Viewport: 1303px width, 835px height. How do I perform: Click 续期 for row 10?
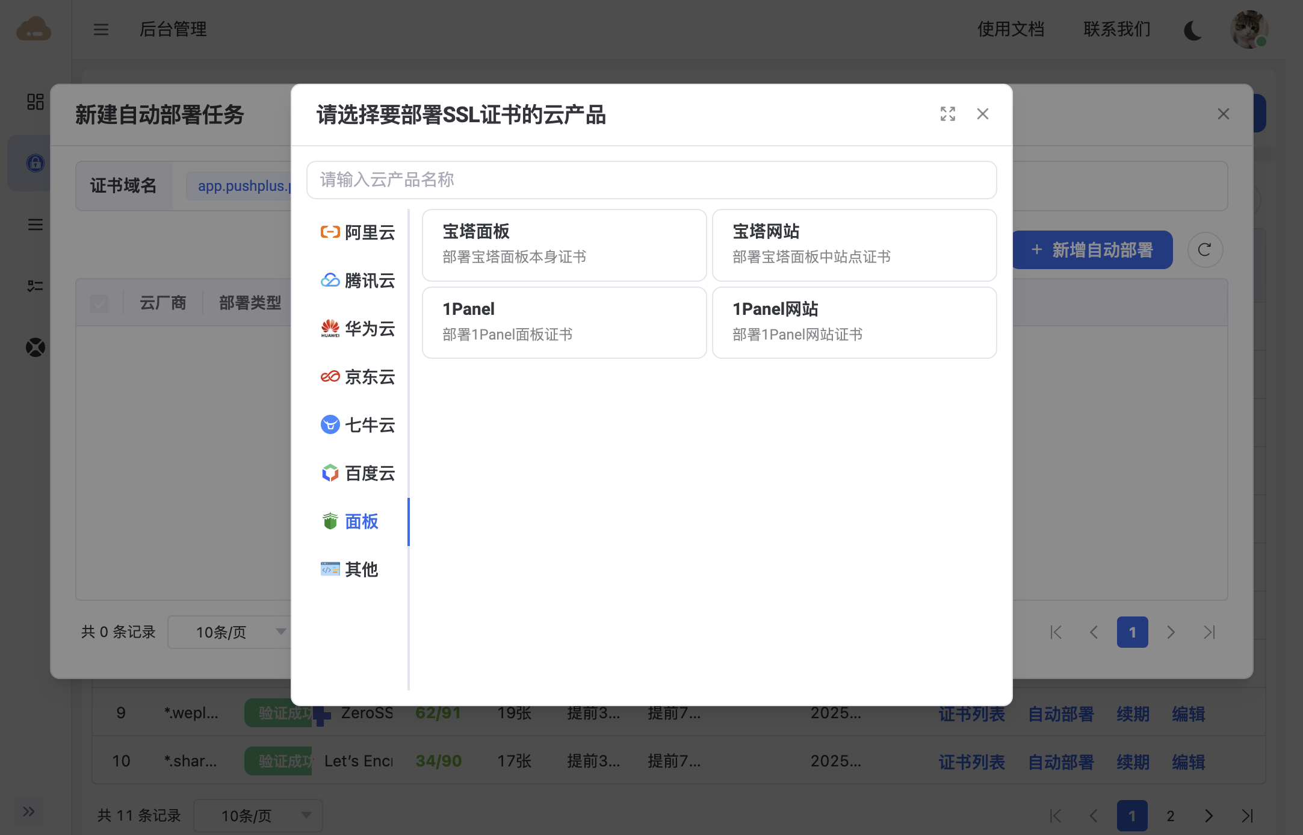(x=1133, y=762)
